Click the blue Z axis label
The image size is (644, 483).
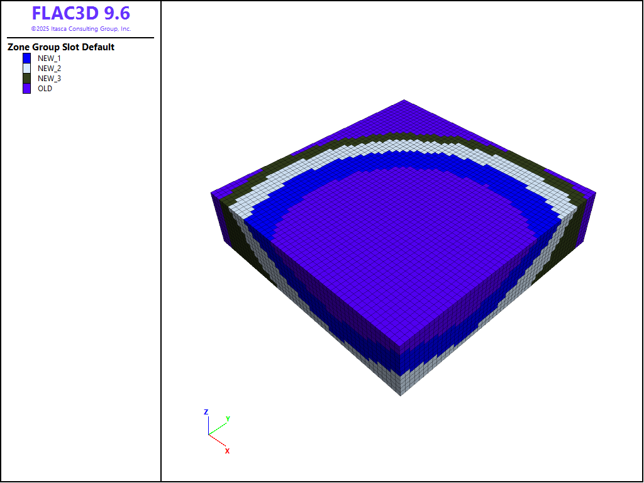click(206, 412)
